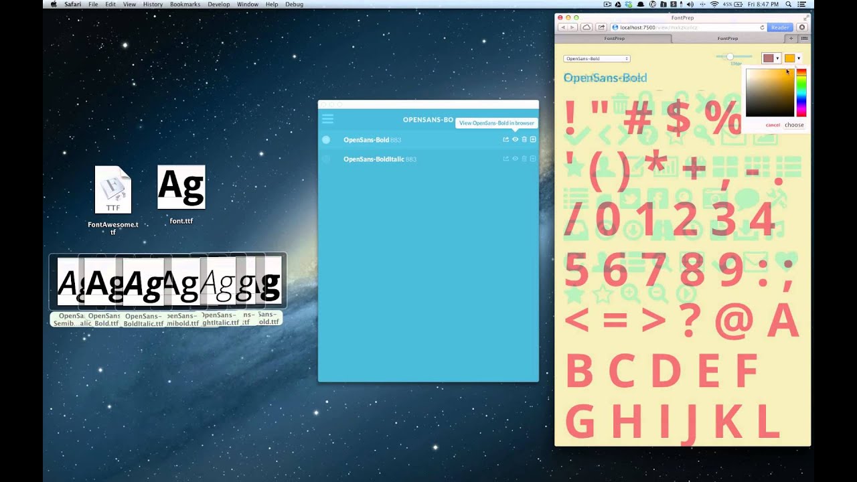View OpenSans-Bold in browser via eye icon
Image resolution: width=857 pixels, height=482 pixels.
[516, 139]
